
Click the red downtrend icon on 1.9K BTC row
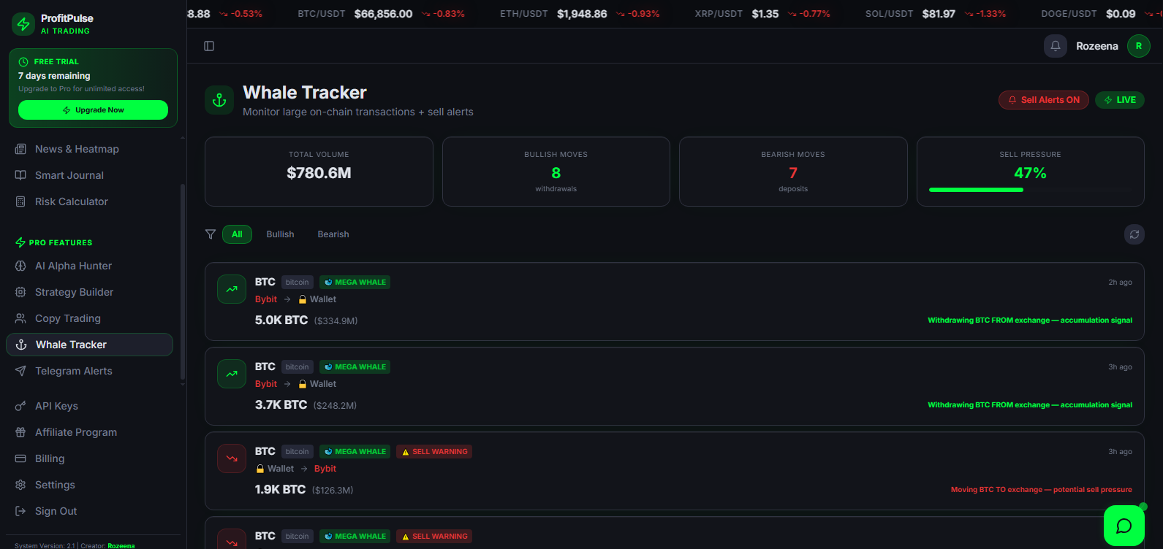(232, 458)
